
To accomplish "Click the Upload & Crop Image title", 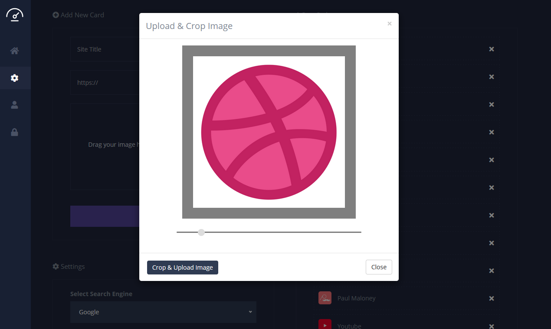I will click(189, 26).
